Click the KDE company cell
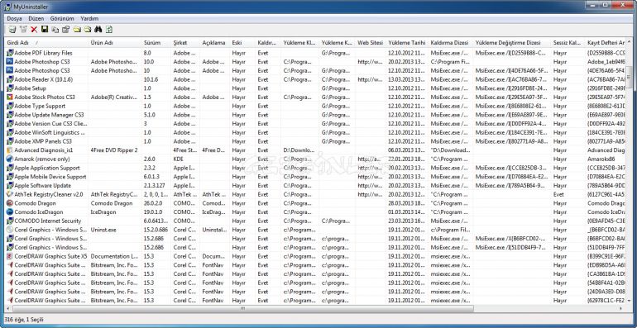 click(x=179, y=159)
